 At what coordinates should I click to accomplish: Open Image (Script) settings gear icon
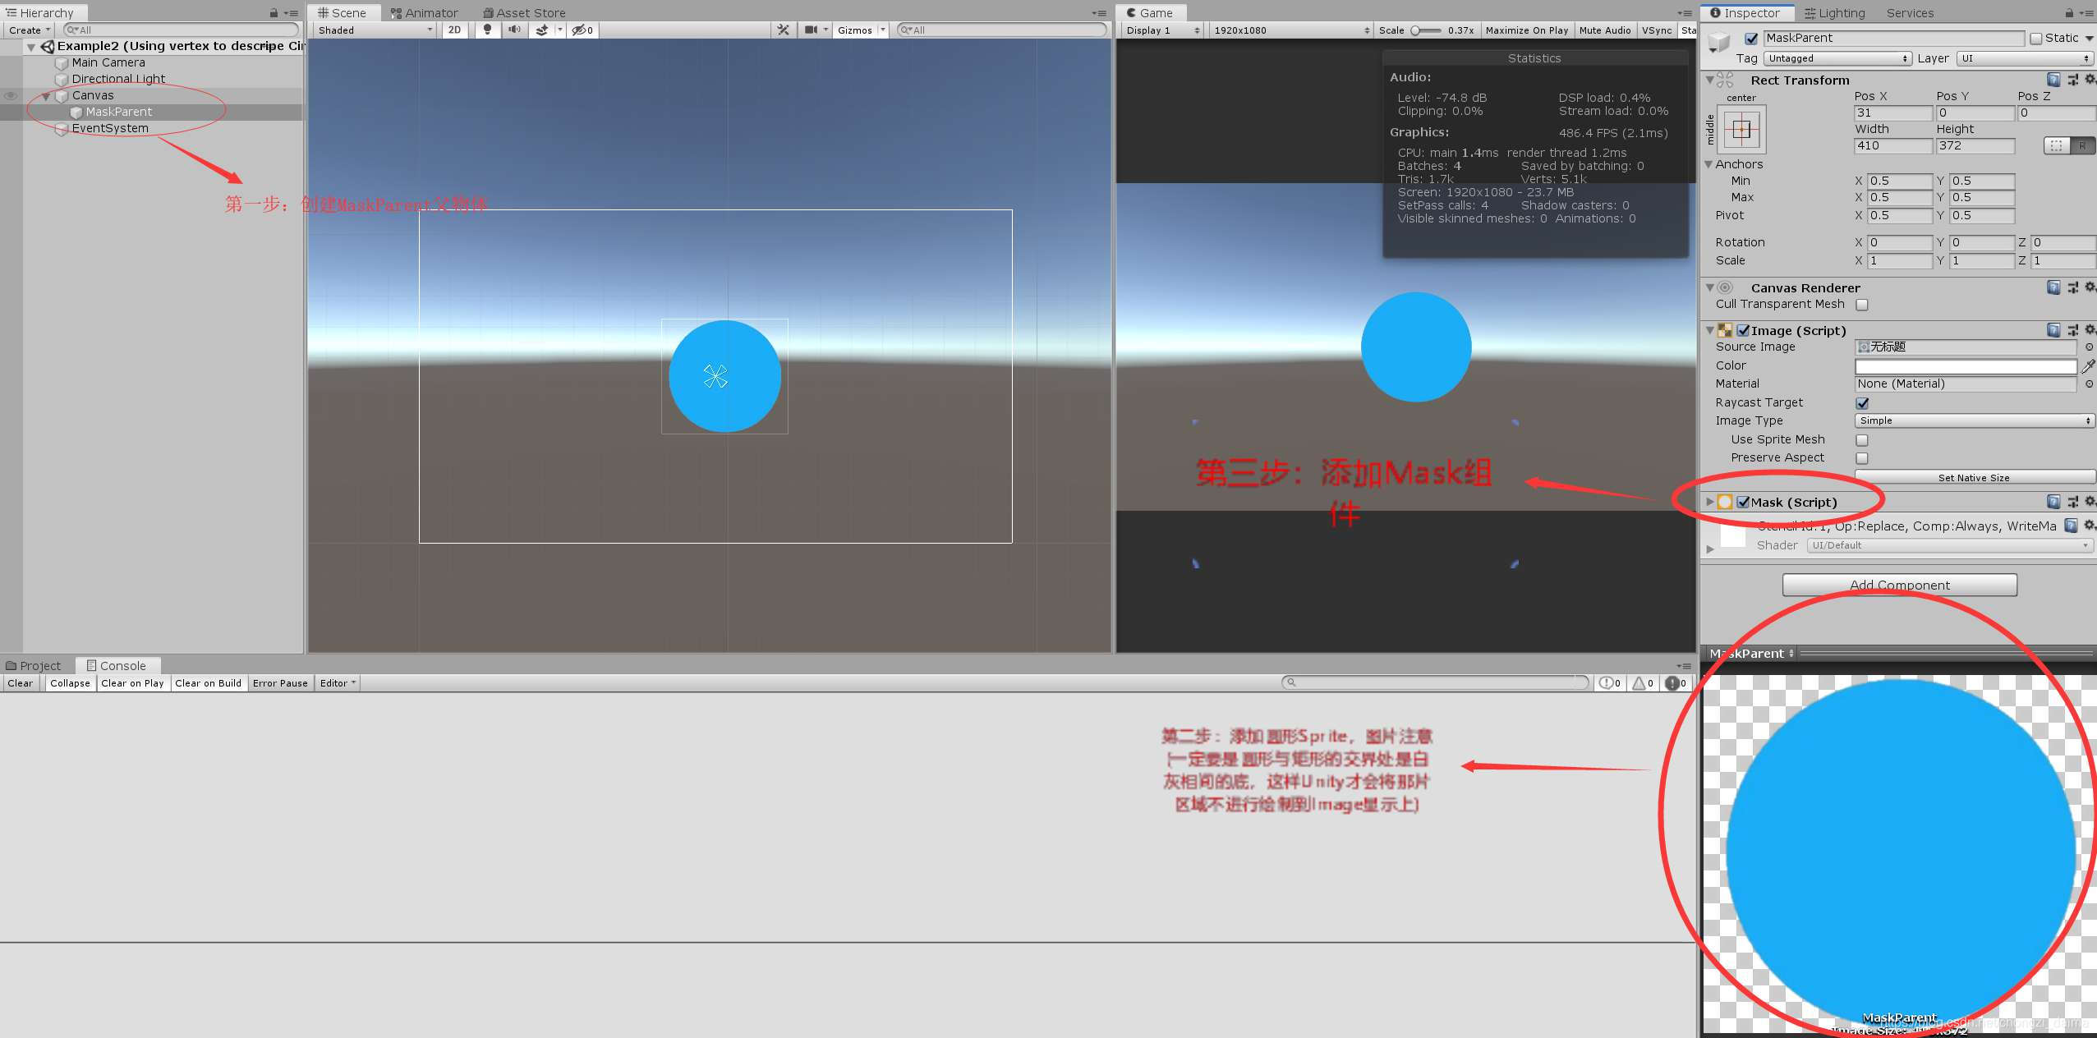tap(2090, 329)
